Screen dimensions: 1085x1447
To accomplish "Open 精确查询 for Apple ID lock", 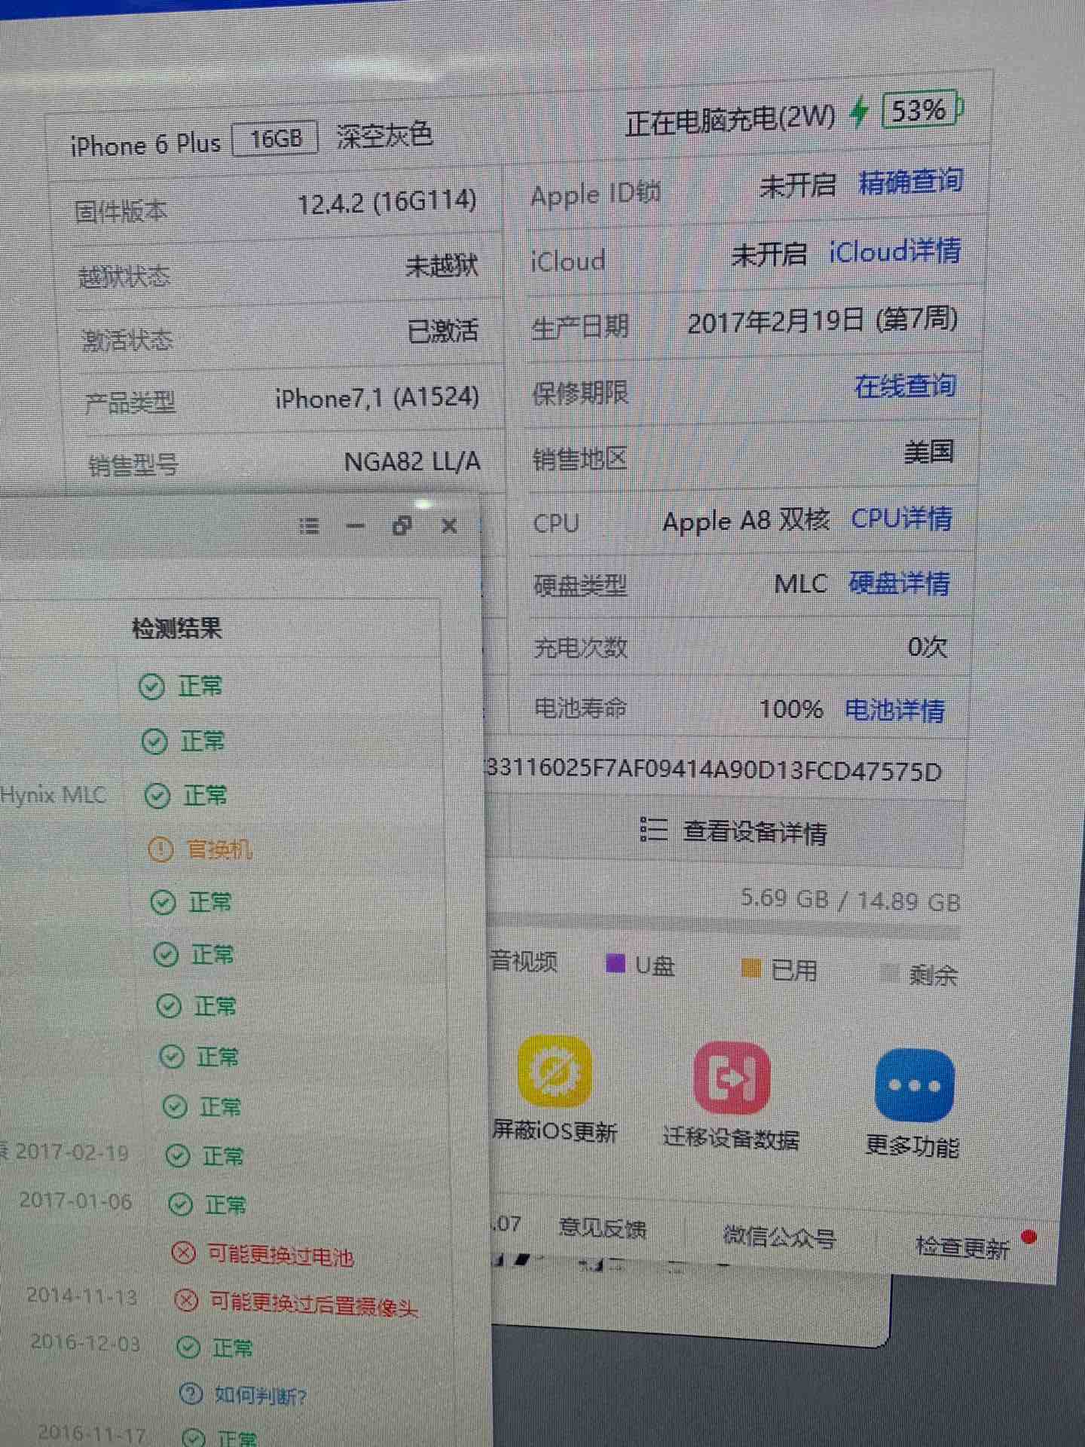I will 911,182.
